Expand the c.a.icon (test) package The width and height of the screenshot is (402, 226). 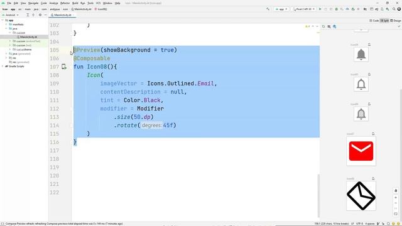10,45
